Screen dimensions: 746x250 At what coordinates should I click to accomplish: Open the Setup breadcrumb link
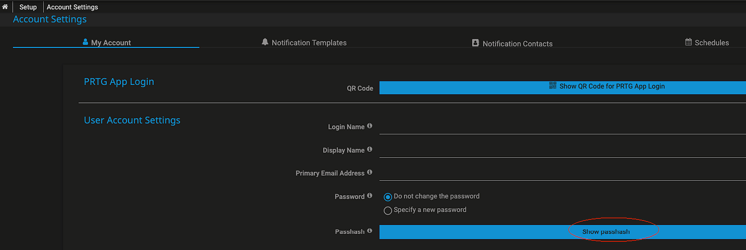pyautogui.click(x=28, y=7)
